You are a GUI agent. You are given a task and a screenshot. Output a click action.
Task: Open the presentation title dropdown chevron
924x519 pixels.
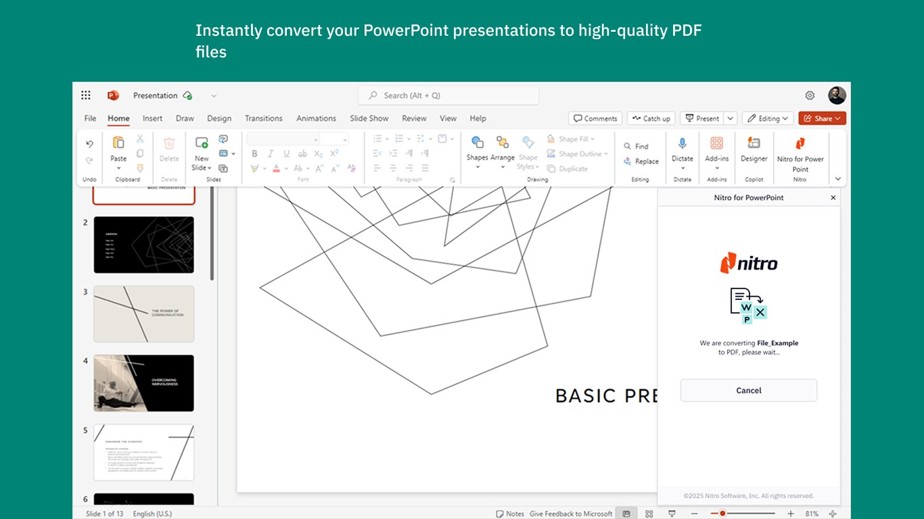(x=214, y=95)
